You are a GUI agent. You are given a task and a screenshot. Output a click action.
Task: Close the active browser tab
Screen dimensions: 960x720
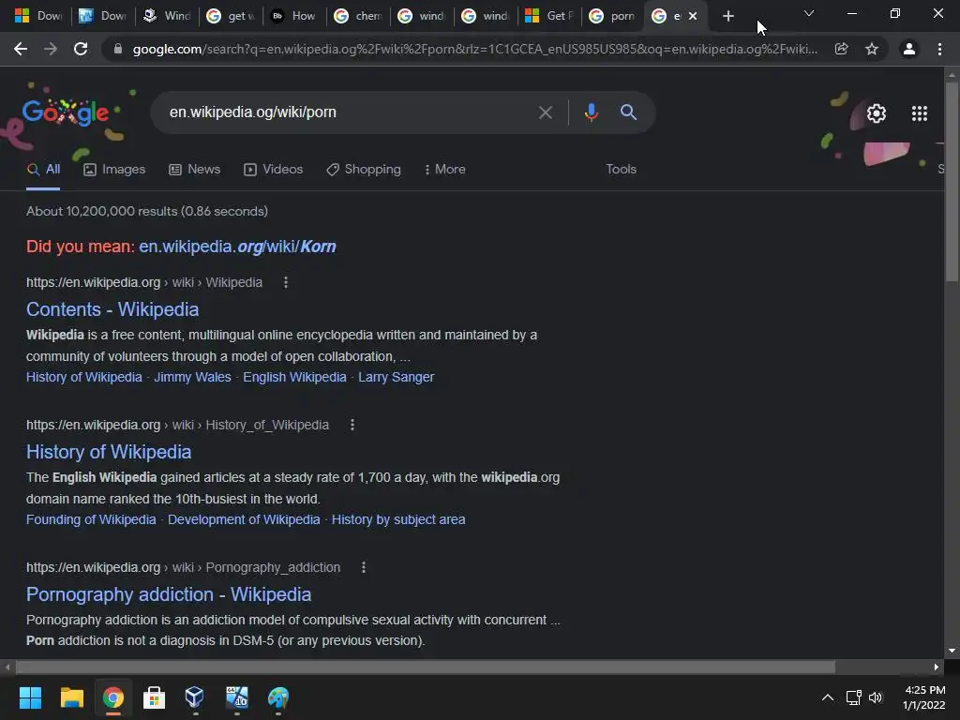pyautogui.click(x=693, y=16)
